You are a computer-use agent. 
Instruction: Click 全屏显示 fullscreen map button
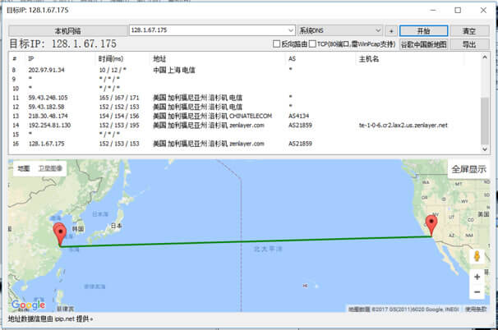(468, 170)
